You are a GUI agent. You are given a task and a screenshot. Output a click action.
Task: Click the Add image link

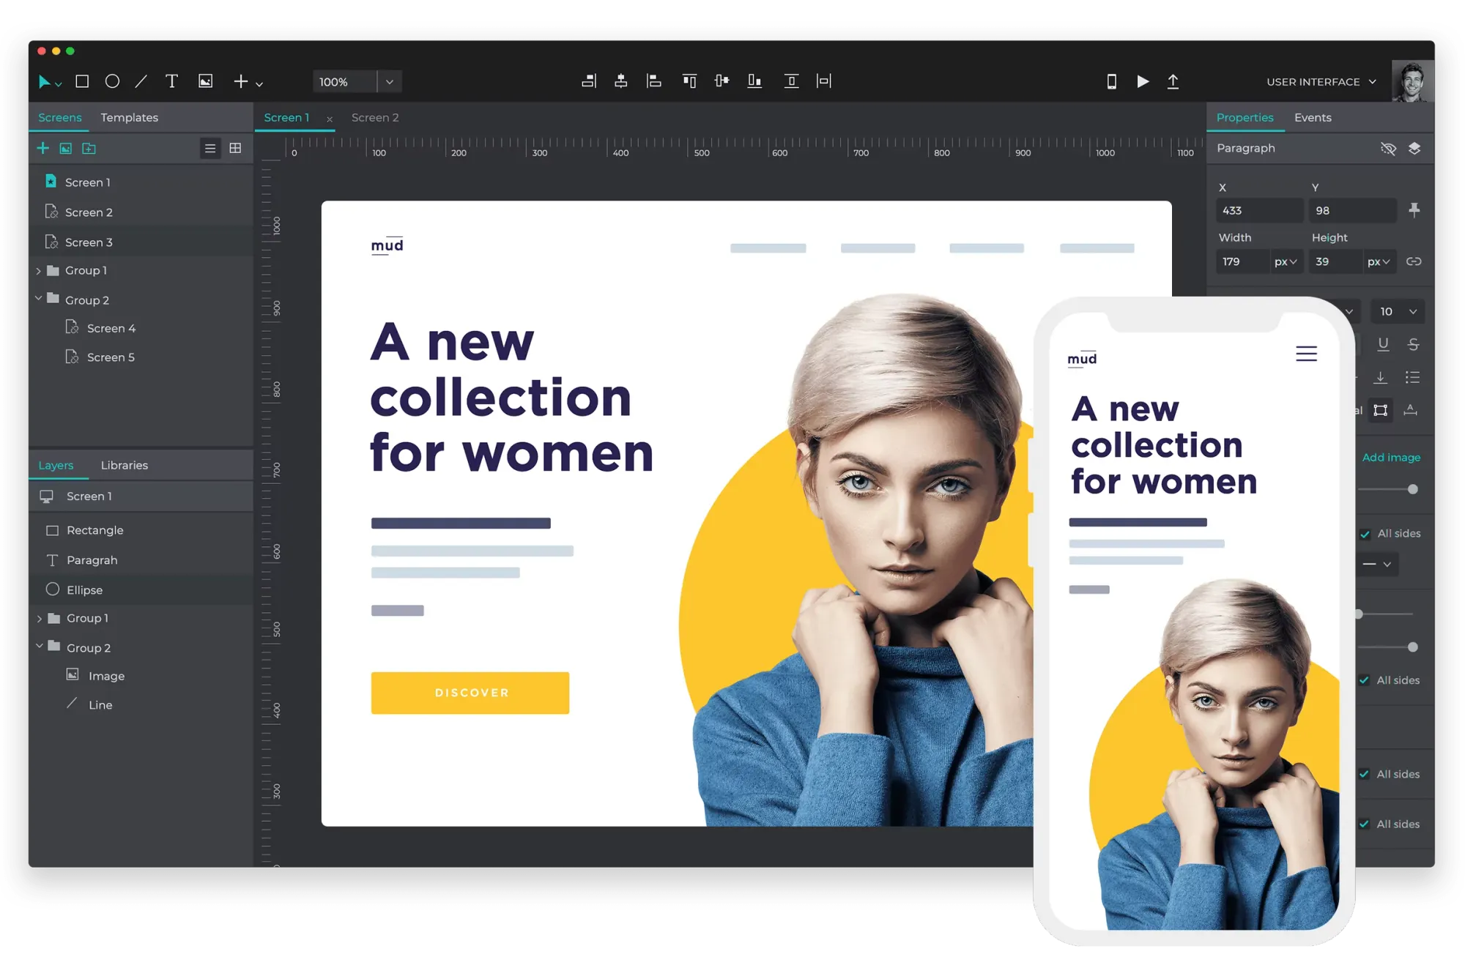coord(1390,458)
